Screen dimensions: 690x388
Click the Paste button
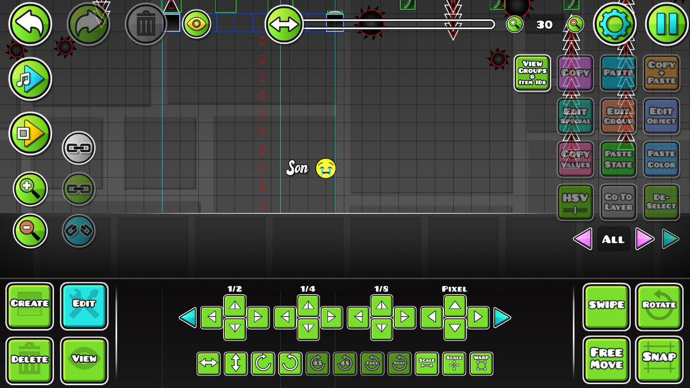(x=618, y=73)
